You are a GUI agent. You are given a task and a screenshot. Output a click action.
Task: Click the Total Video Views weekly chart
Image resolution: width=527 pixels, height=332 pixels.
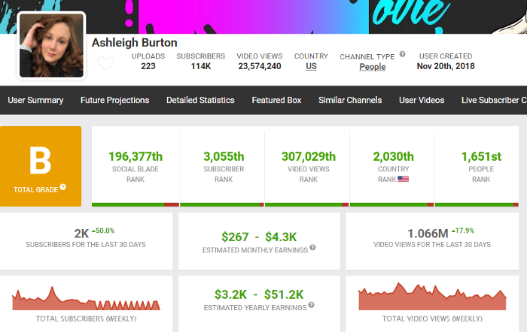click(x=432, y=299)
